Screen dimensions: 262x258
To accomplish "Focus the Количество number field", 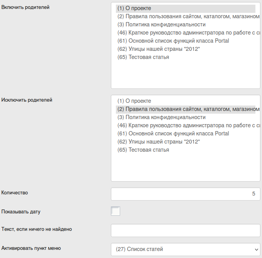I will point(185,194).
